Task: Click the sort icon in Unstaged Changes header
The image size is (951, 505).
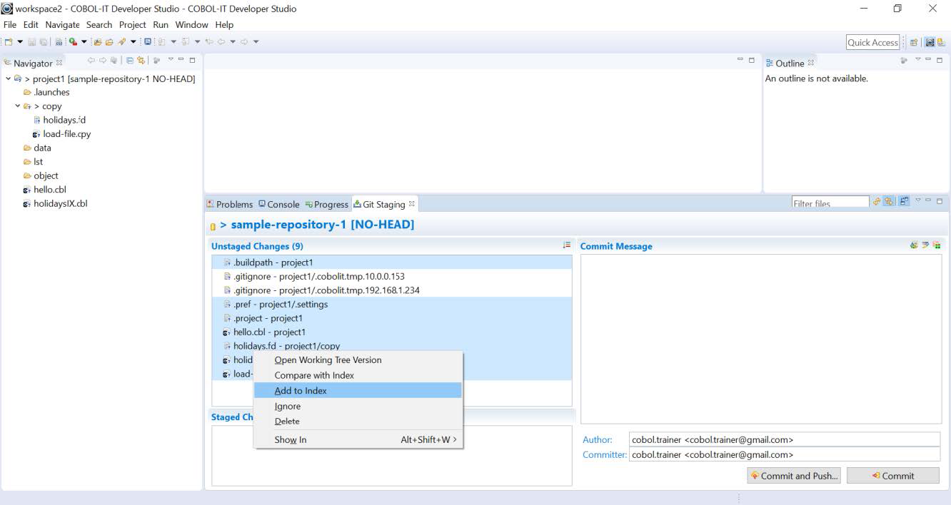Action: [567, 245]
